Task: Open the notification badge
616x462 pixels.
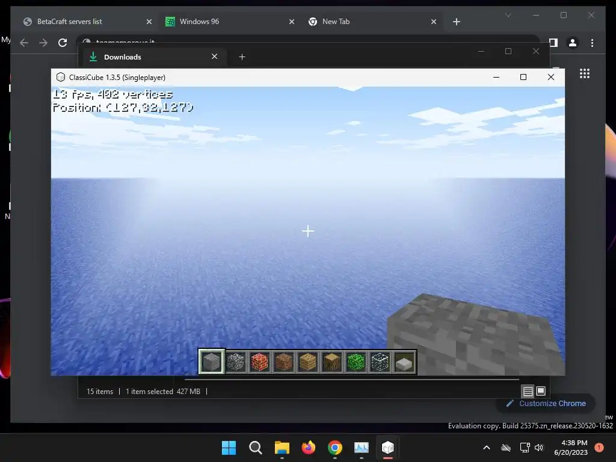Action: click(x=599, y=447)
